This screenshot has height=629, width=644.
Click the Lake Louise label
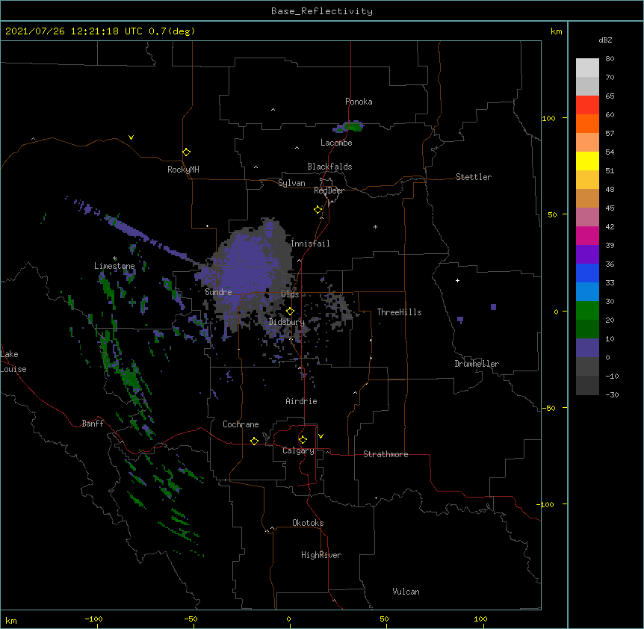pyautogui.click(x=13, y=362)
